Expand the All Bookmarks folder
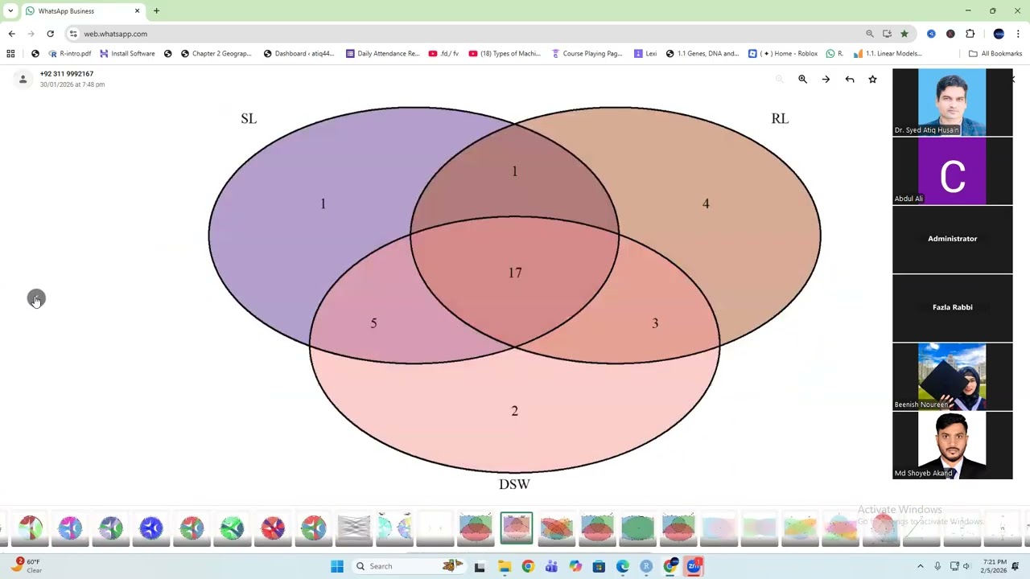Screen dimensions: 1030x579 (x=995, y=53)
